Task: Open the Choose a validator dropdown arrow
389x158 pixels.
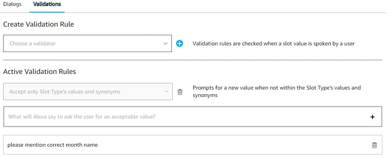Action: pyautogui.click(x=166, y=44)
